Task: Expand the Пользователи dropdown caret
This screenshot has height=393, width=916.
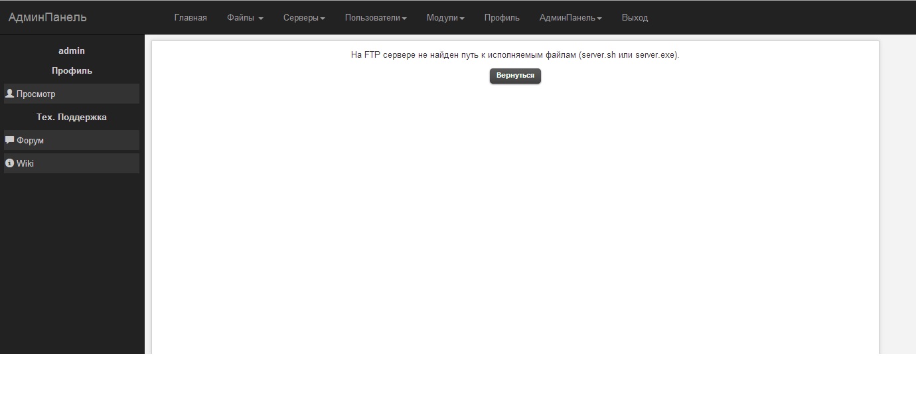Action: [x=404, y=19]
